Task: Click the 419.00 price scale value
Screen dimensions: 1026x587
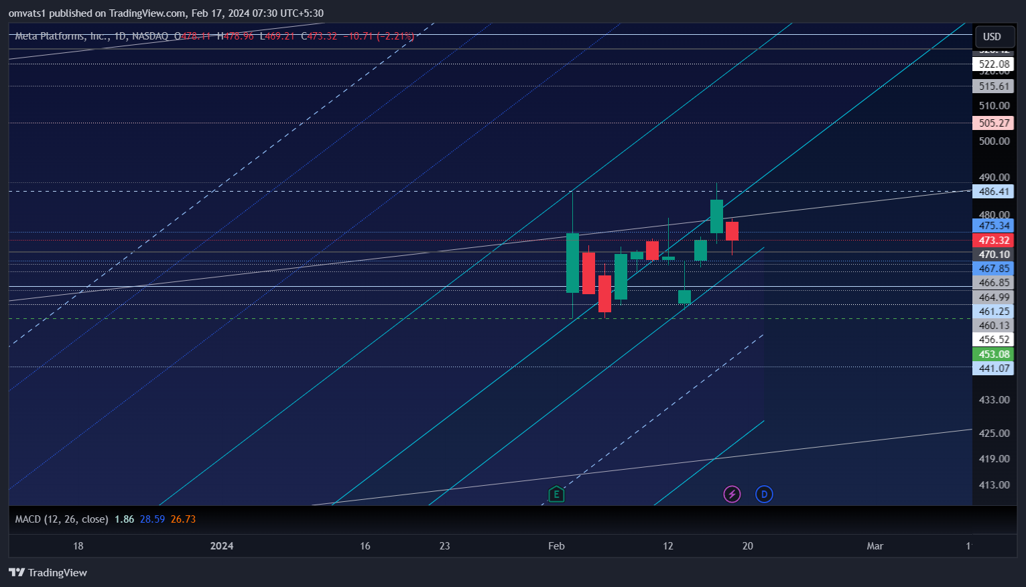Action: coord(994,459)
